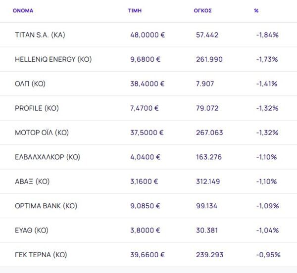Click ΕΥΑΘ (ΚΟ) stock name

point(32,230)
